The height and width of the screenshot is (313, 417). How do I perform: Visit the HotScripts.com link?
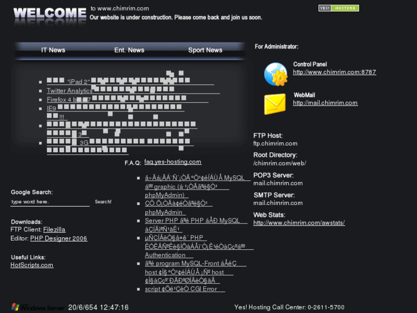[32, 265]
